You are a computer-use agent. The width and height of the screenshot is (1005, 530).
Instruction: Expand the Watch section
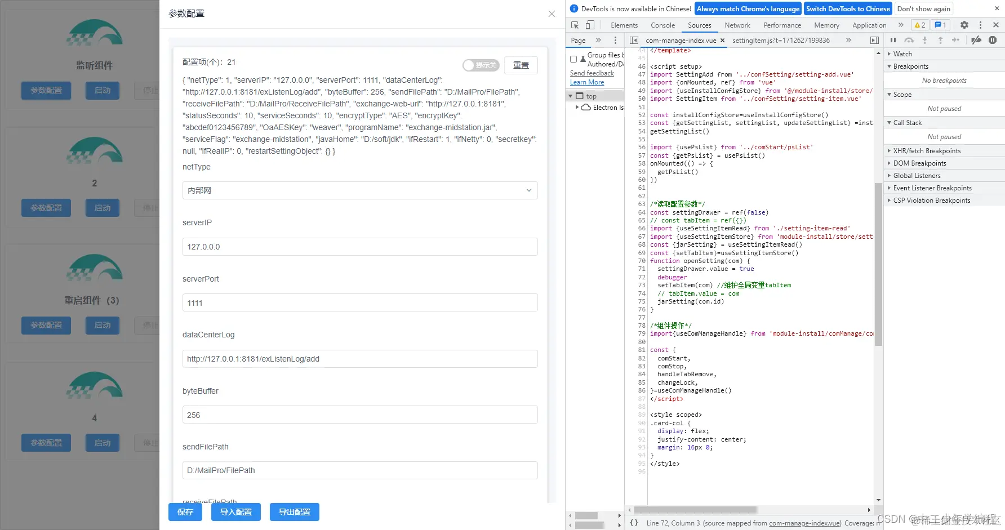pyautogui.click(x=944, y=54)
